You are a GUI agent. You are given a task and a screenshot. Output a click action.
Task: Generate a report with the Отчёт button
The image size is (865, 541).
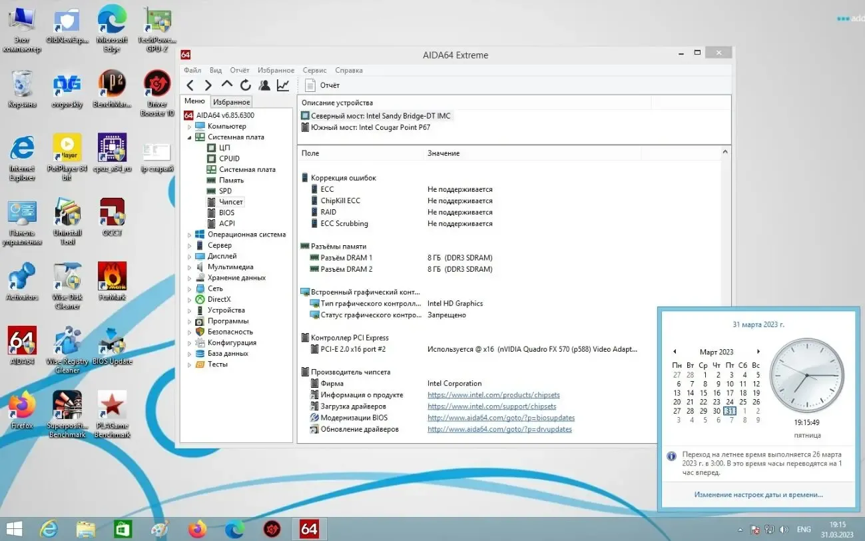click(x=322, y=85)
